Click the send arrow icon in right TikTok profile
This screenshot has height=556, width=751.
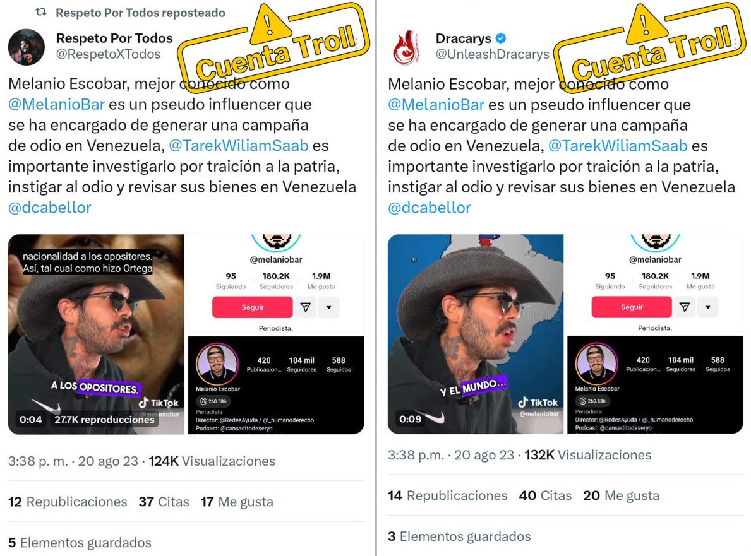click(685, 307)
